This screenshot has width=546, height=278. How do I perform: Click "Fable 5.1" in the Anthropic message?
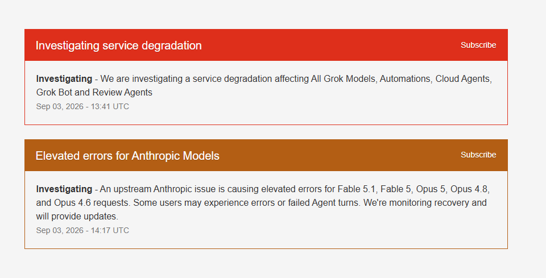click(357, 189)
